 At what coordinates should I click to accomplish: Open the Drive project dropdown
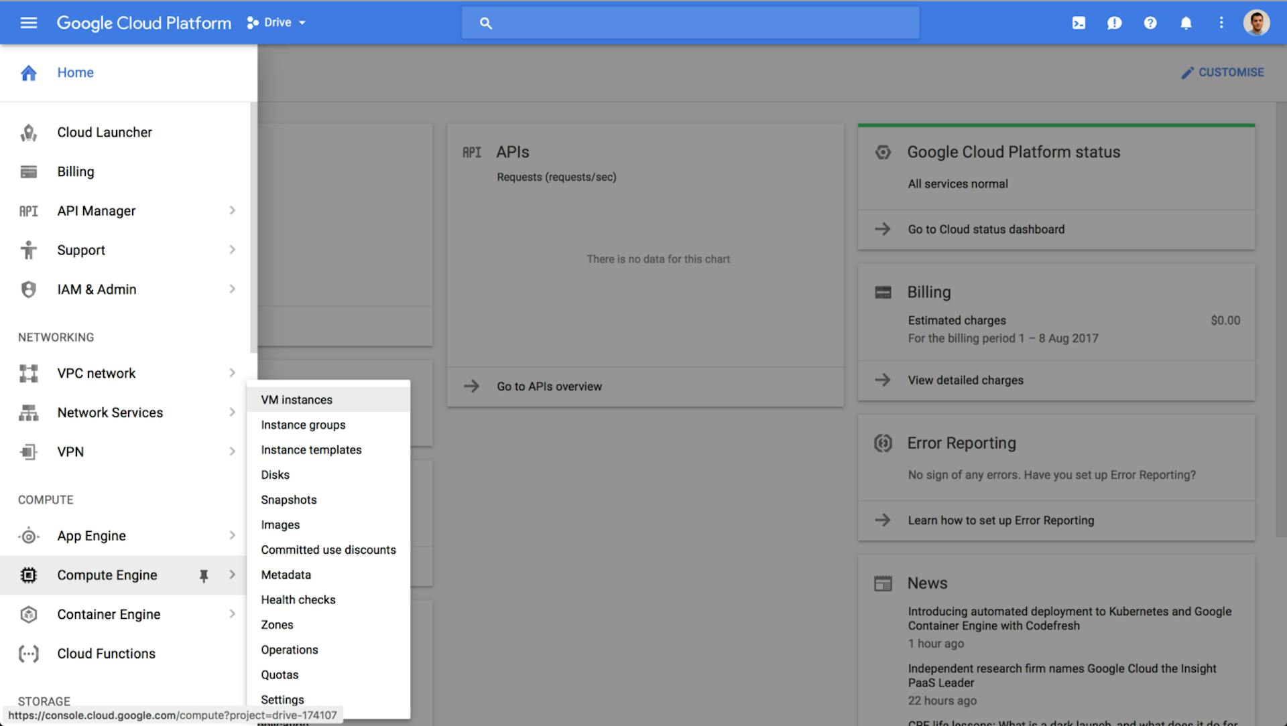coord(275,22)
